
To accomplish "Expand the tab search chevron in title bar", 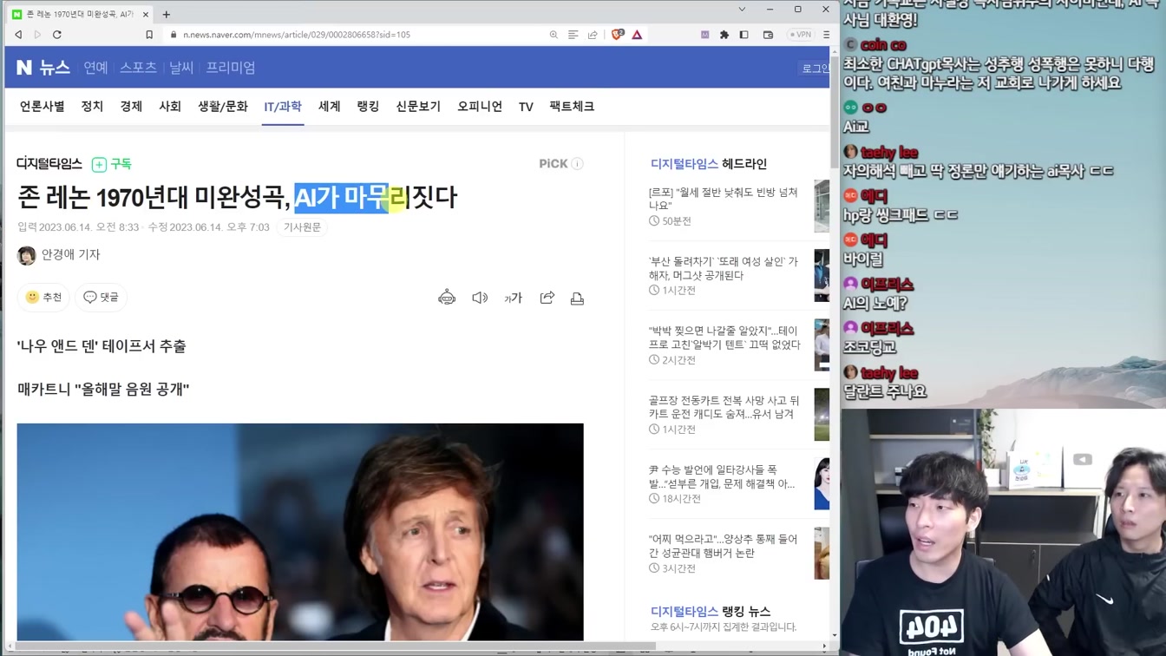I will [x=742, y=10].
